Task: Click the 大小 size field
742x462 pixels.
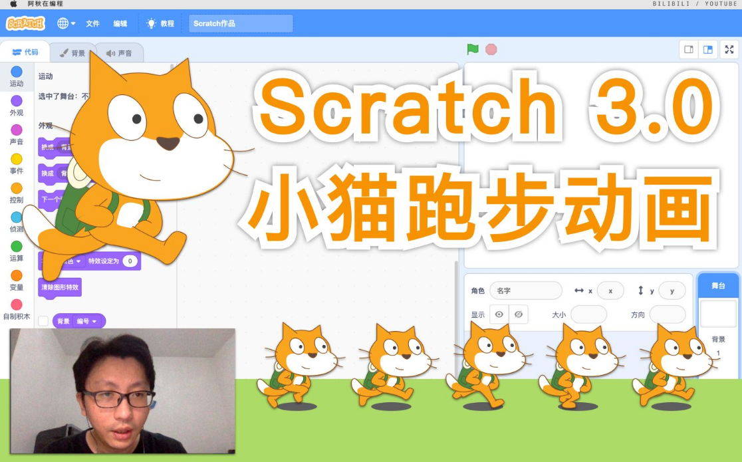Action: [588, 314]
